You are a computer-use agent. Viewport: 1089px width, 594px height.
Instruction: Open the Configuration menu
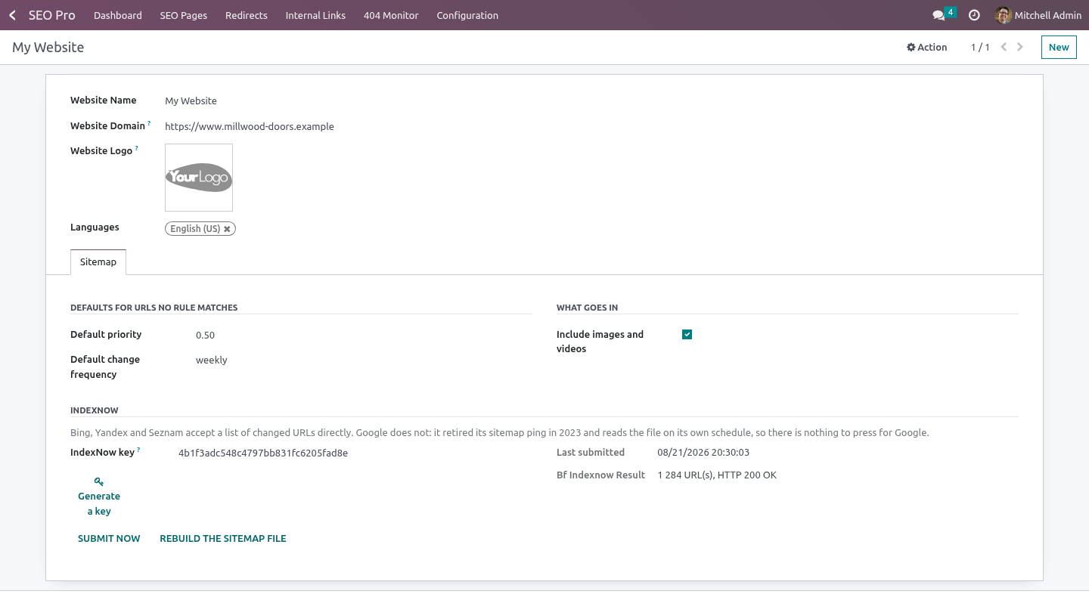pyautogui.click(x=467, y=15)
